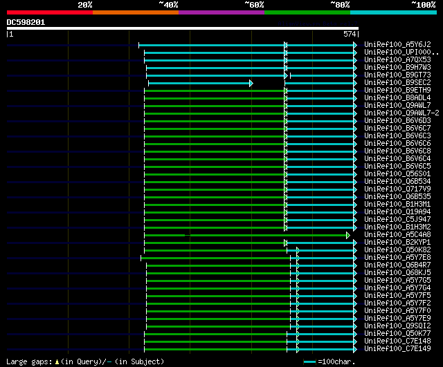Open the UniRef100_A5Y7F5 label
The width and height of the screenshot is (443, 367).
[397, 296]
